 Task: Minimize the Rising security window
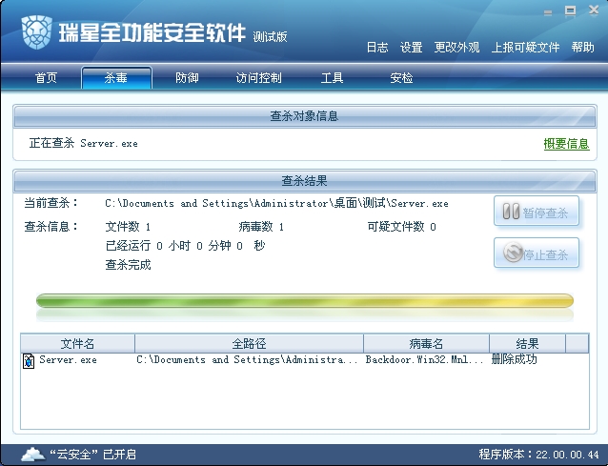coord(548,12)
